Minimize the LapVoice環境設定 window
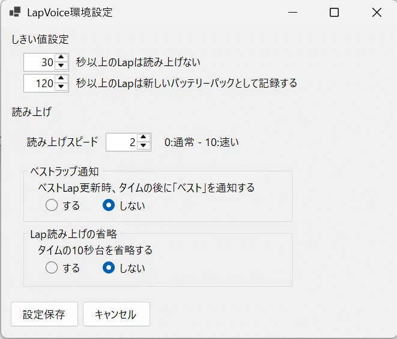This screenshot has height=339, width=397. point(292,12)
